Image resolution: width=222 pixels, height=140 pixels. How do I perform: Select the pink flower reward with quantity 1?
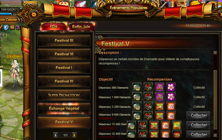[x=171, y=87]
